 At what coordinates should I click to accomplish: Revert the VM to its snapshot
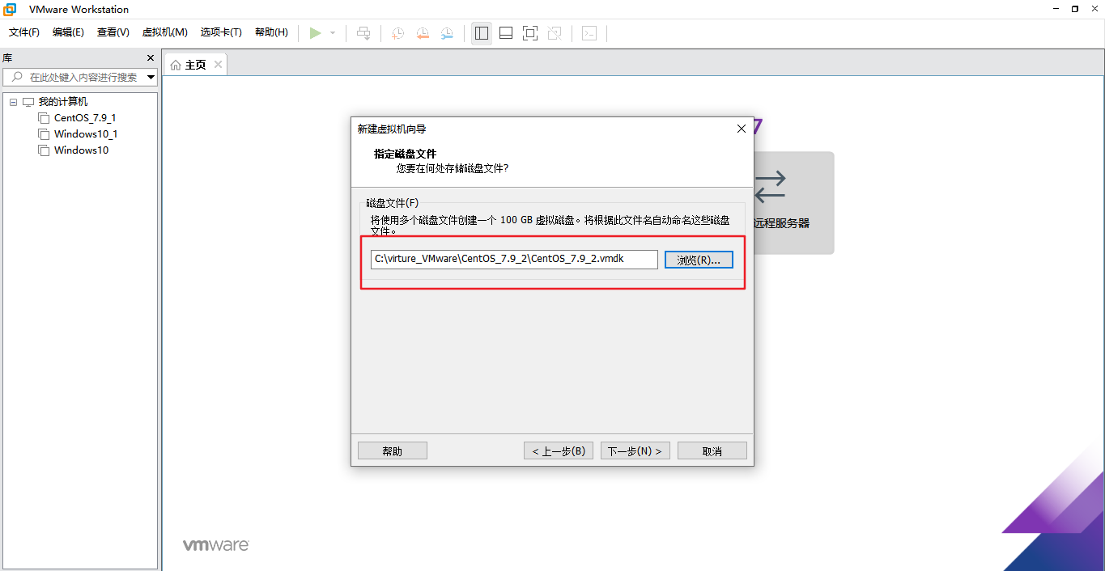click(x=422, y=33)
